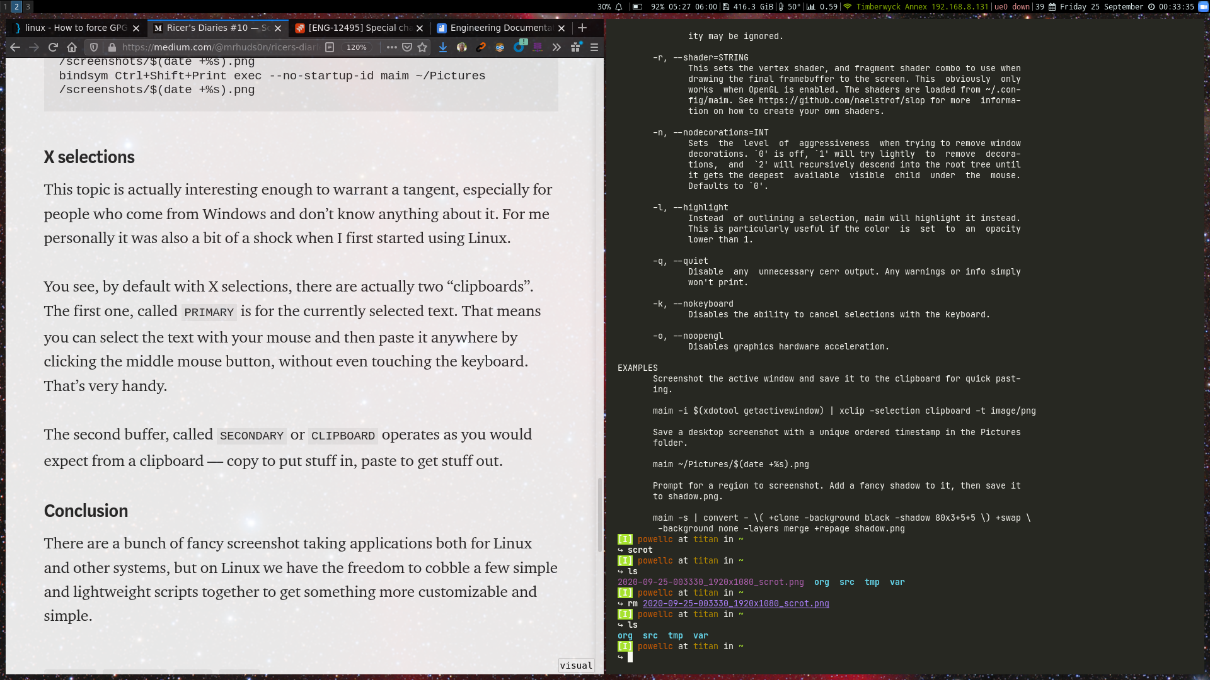Image resolution: width=1210 pixels, height=680 pixels.
Task: Open a new browser tab
Action: pos(582,28)
